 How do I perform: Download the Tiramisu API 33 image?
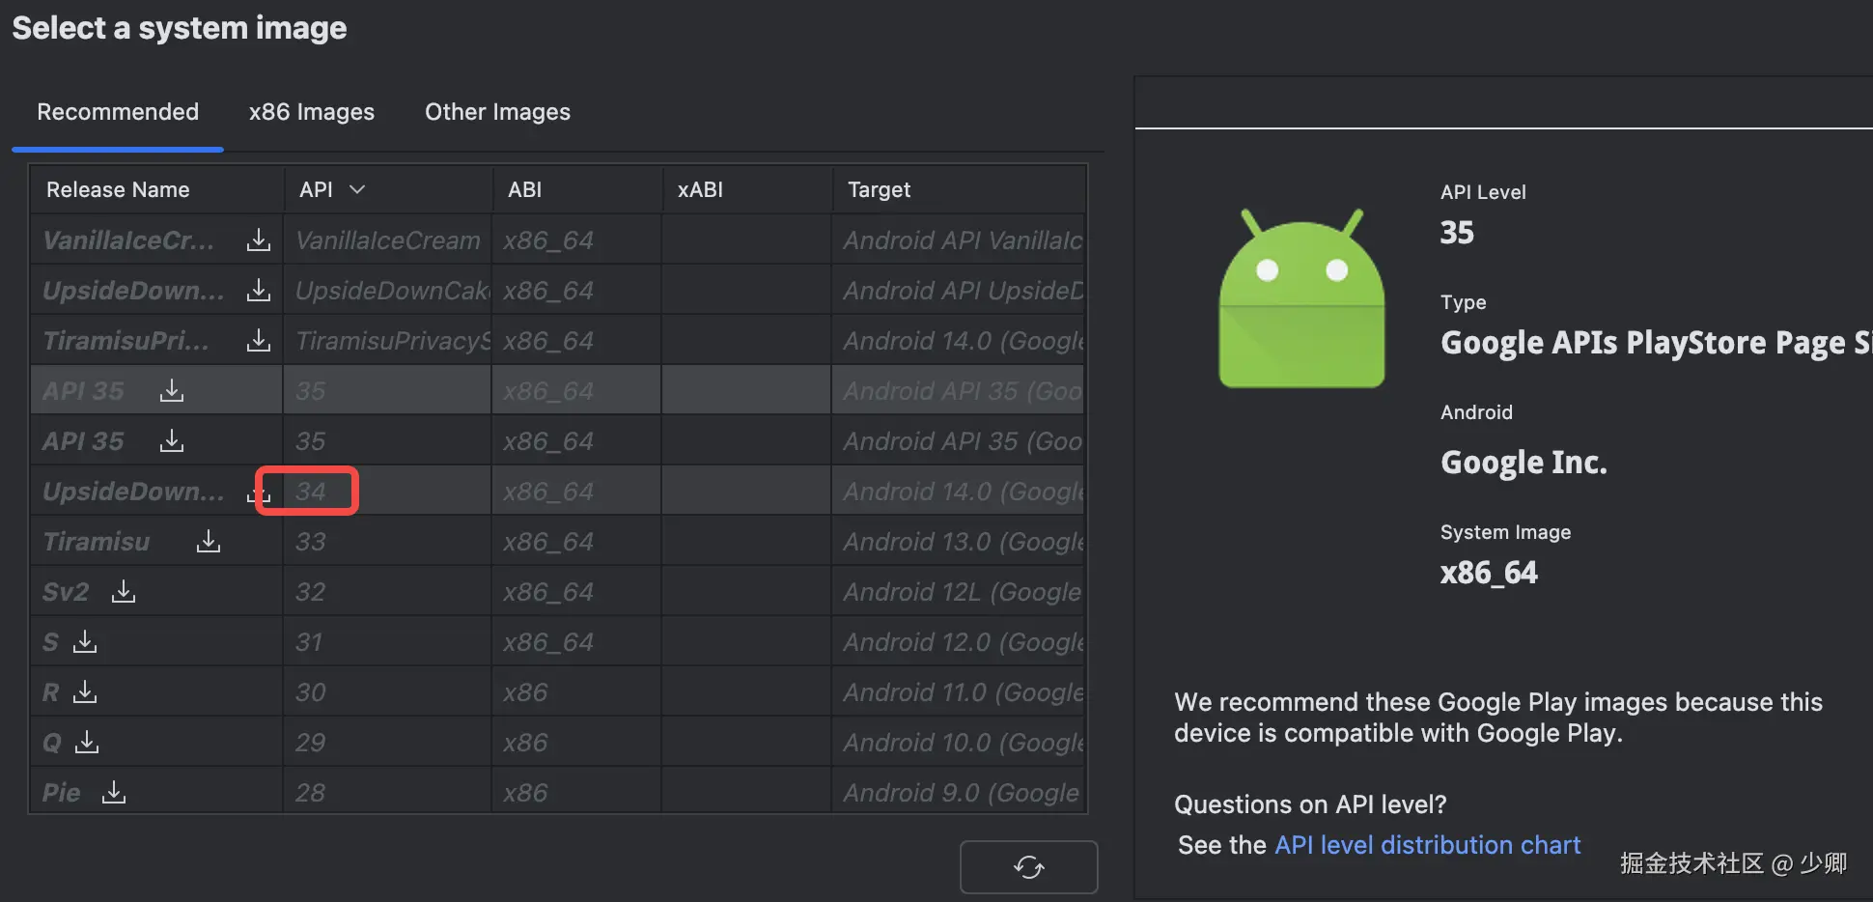pyautogui.click(x=209, y=541)
